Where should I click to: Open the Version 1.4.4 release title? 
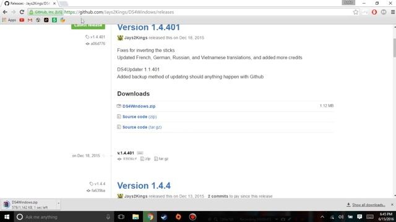pos(144,186)
